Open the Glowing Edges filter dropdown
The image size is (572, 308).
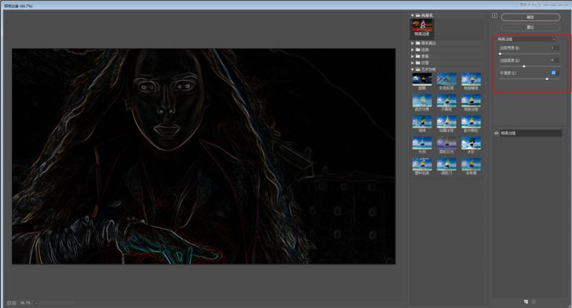[x=530, y=39]
